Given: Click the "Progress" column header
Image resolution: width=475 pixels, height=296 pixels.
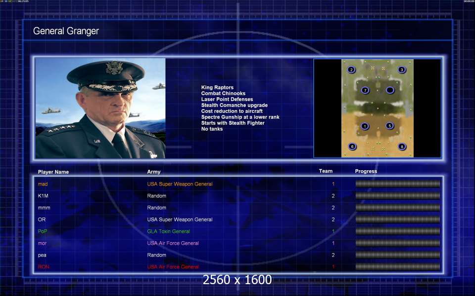Looking at the screenshot, I should tap(366, 171).
